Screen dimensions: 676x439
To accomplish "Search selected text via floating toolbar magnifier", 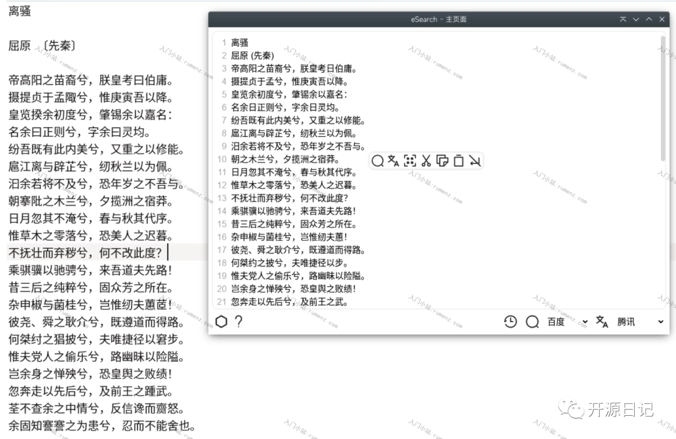I will pyautogui.click(x=377, y=161).
